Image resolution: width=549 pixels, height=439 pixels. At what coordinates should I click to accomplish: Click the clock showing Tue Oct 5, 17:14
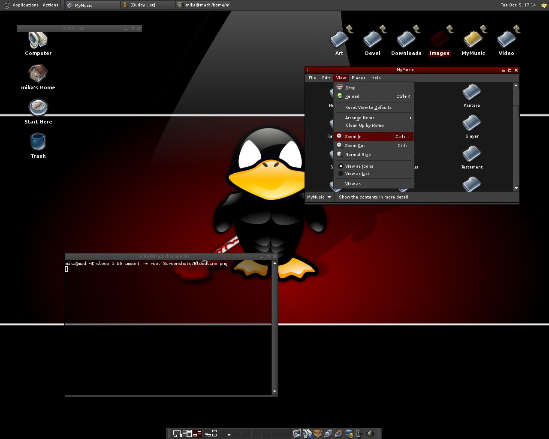[x=518, y=5]
